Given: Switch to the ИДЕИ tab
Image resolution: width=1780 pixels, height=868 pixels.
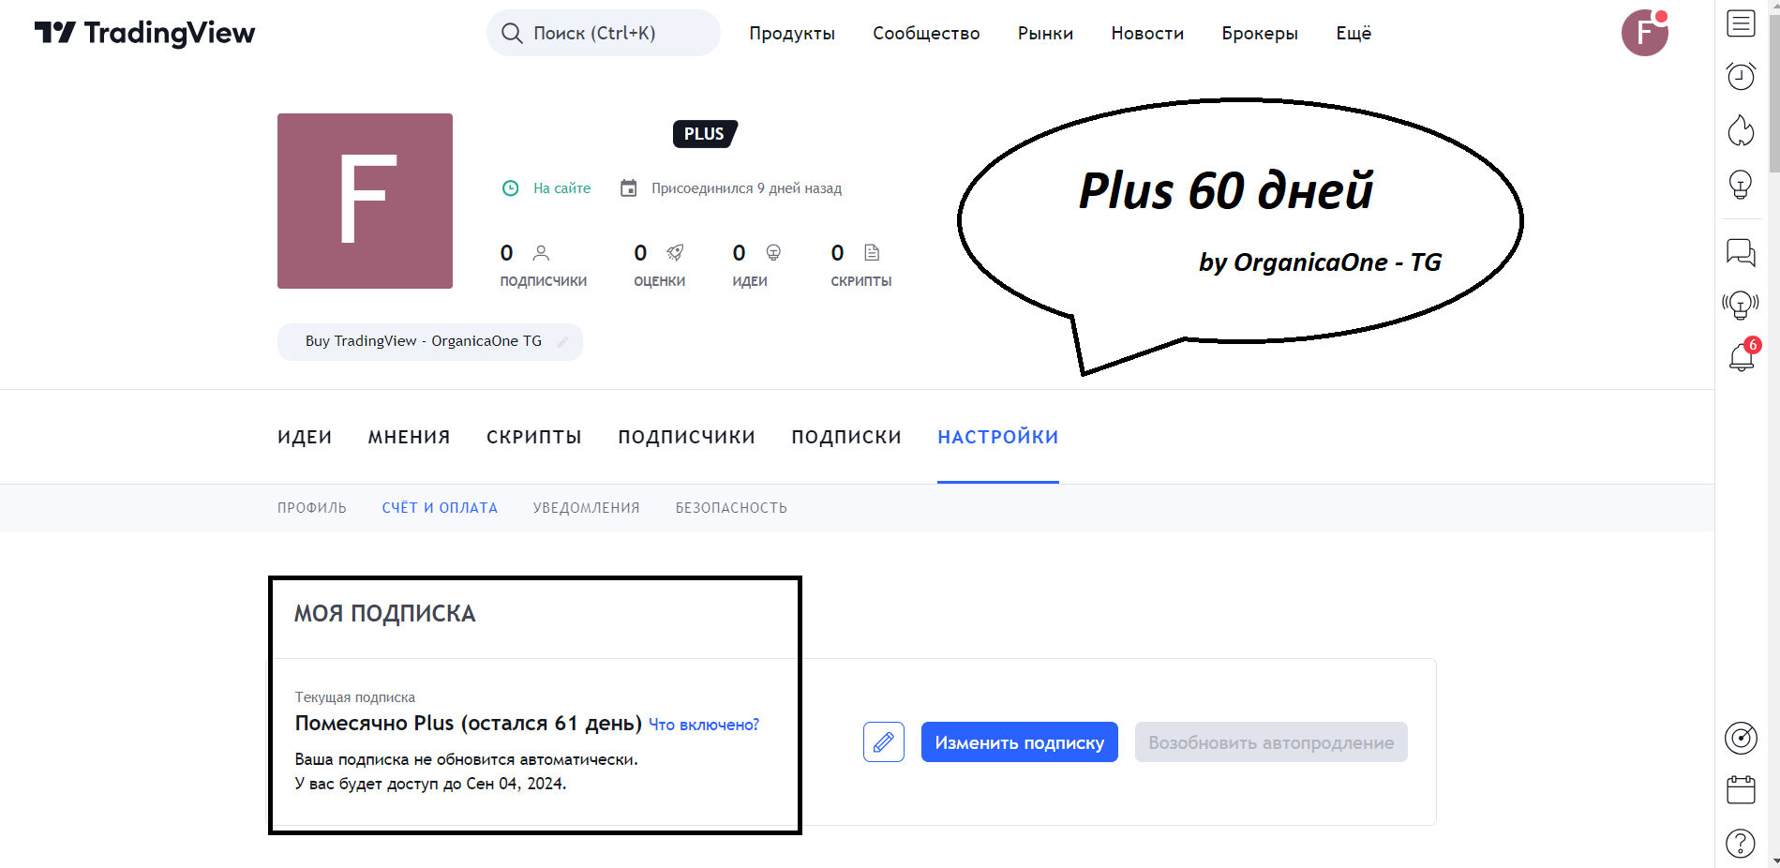Looking at the screenshot, I should pos(305,438).
